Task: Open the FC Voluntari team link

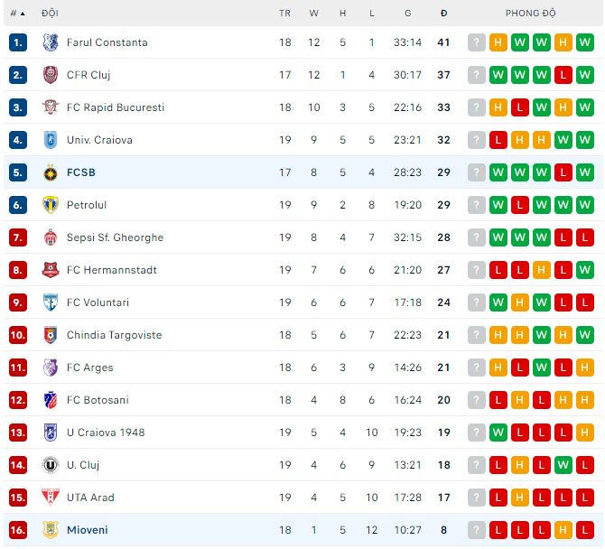Action: 98,302
